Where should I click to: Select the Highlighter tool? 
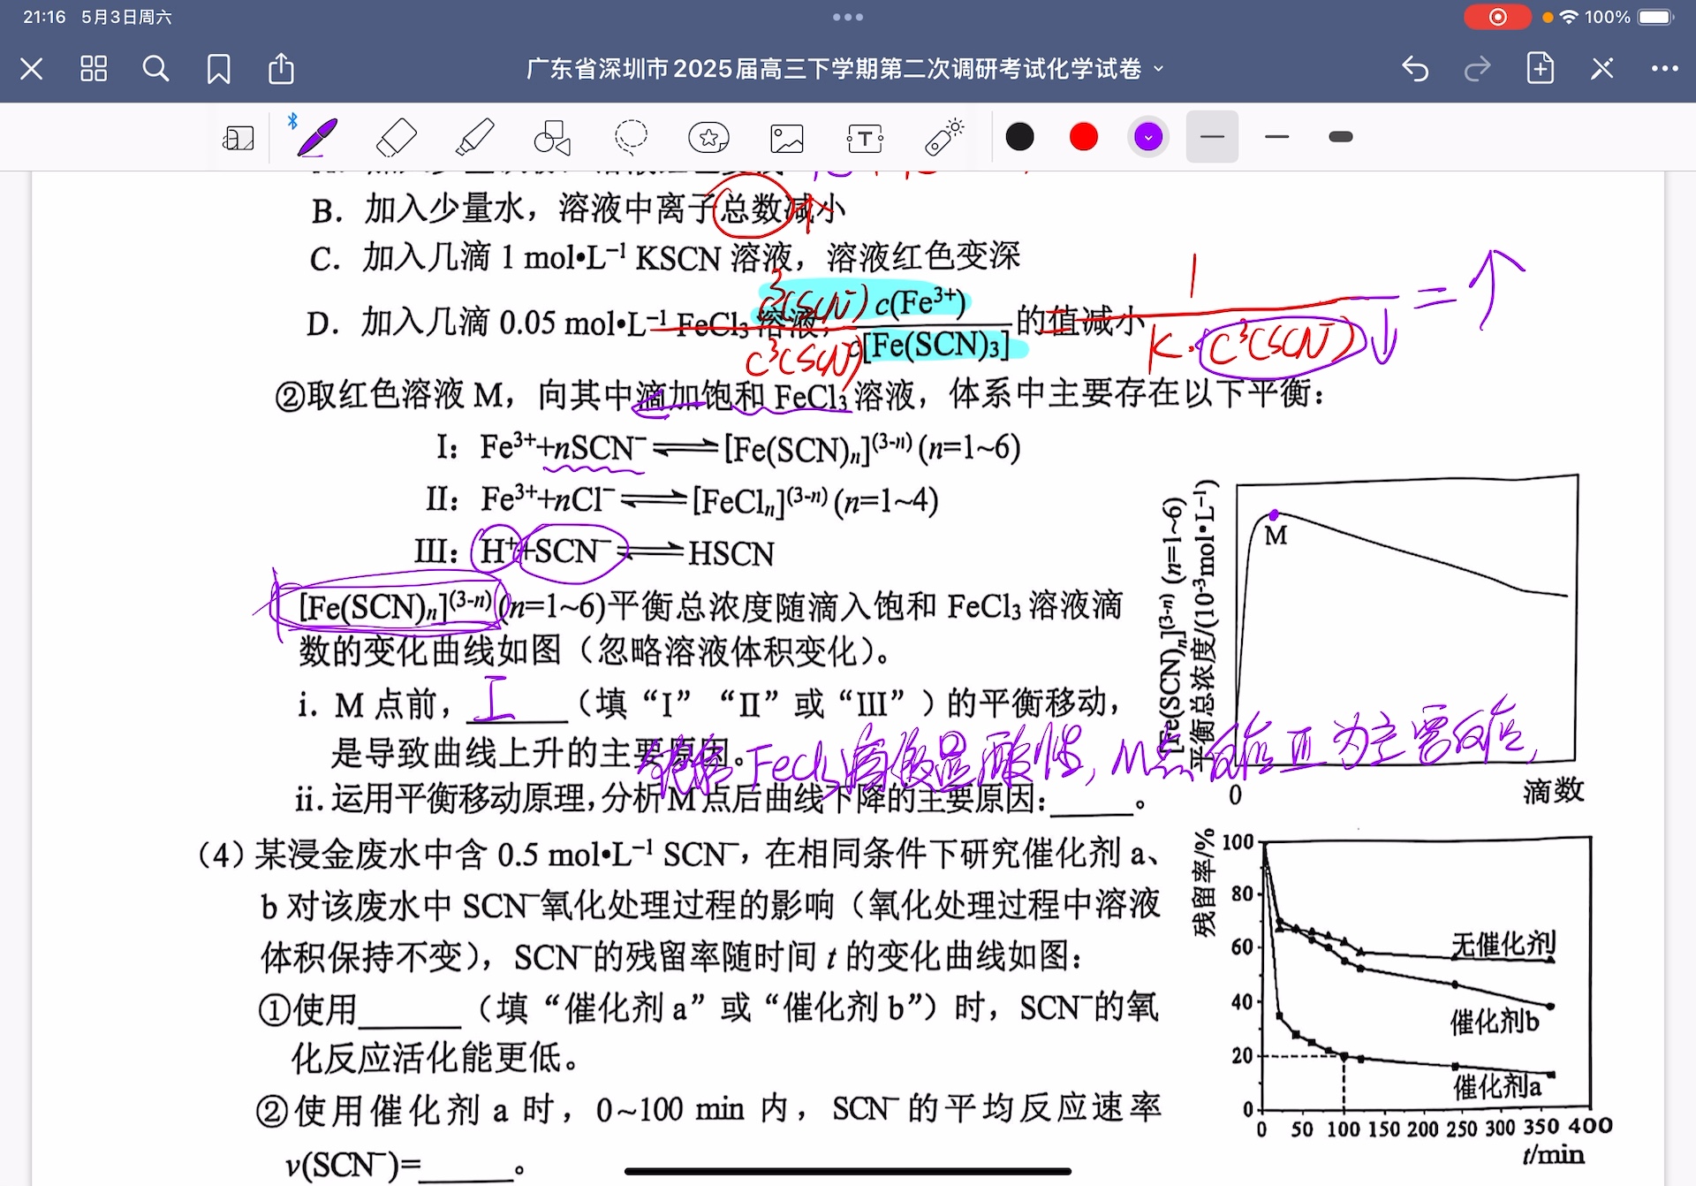474,138
